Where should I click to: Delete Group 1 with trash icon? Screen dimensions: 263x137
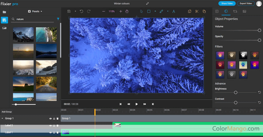(57, 118)
